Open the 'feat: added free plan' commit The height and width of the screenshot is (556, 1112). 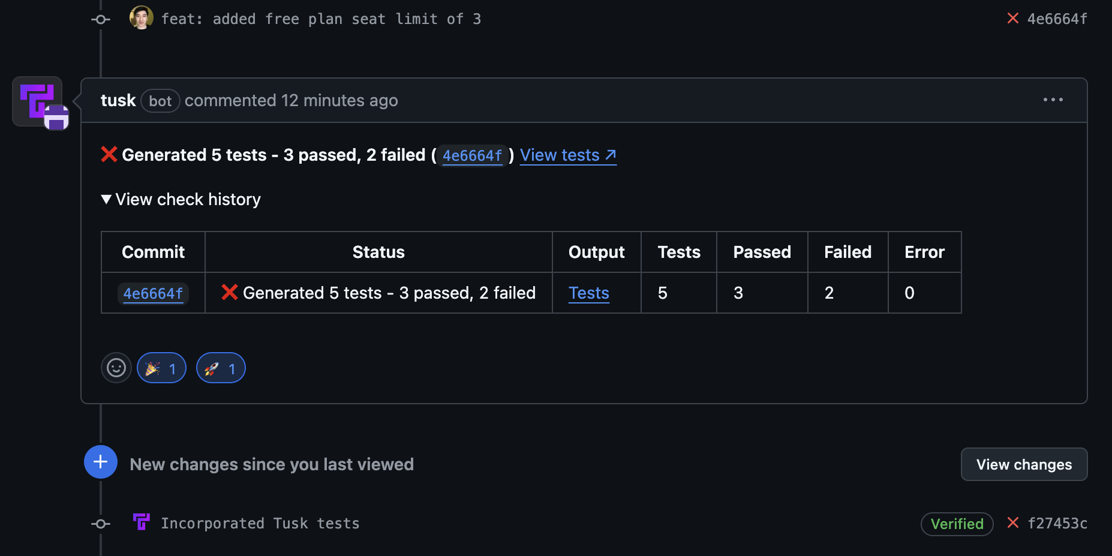[321, 19]
